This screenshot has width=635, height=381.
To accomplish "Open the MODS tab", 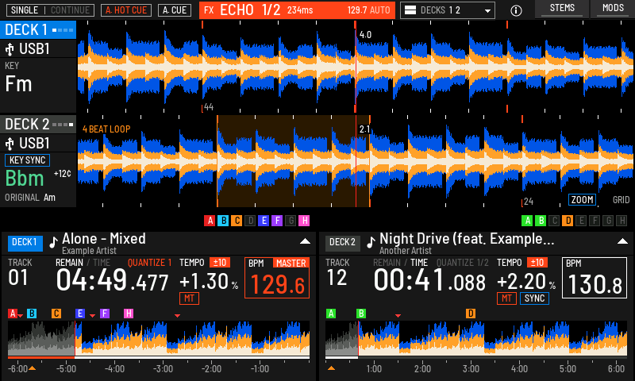I will (x=613, y=9).
